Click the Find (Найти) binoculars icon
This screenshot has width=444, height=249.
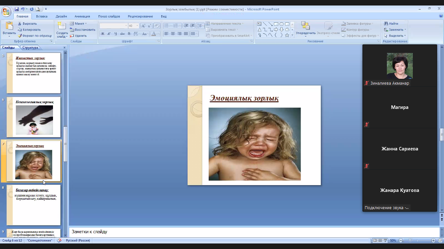[x=386, y=24]
